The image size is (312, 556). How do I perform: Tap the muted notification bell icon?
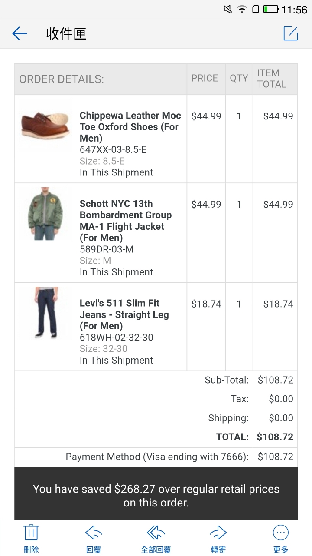point(227,9)
